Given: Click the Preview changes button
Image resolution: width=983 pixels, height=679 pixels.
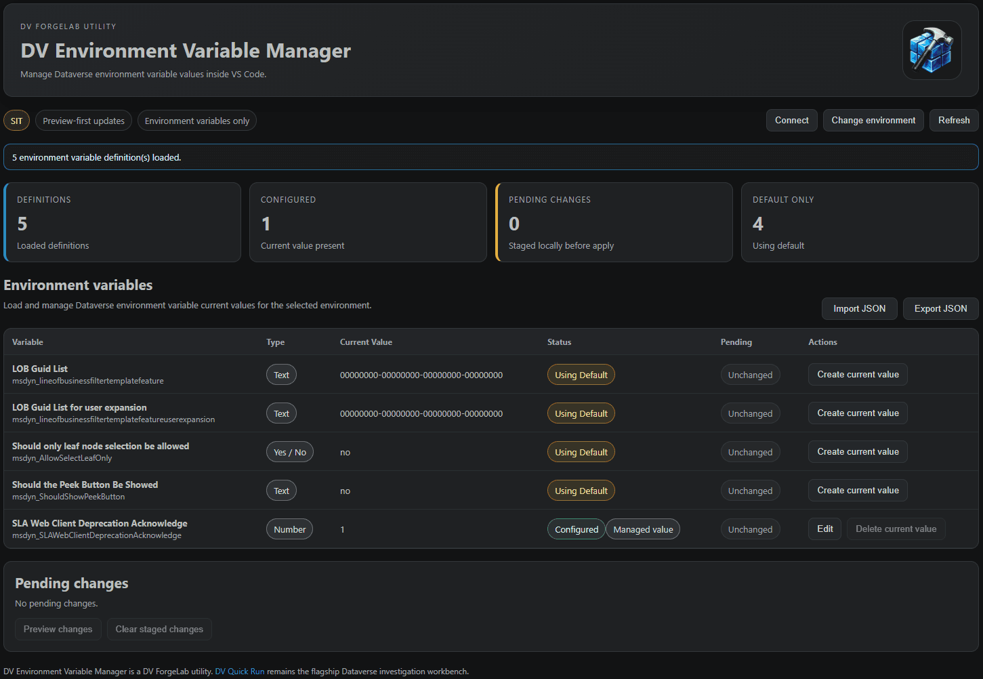Looking at the screenshot, I should (58, 629).
